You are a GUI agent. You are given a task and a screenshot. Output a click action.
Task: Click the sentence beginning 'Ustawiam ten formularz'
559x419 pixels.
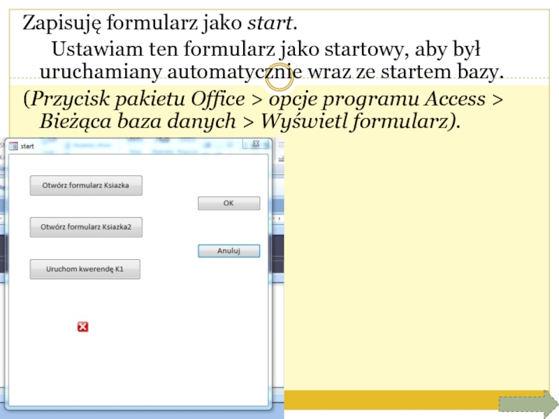(266, 50)
